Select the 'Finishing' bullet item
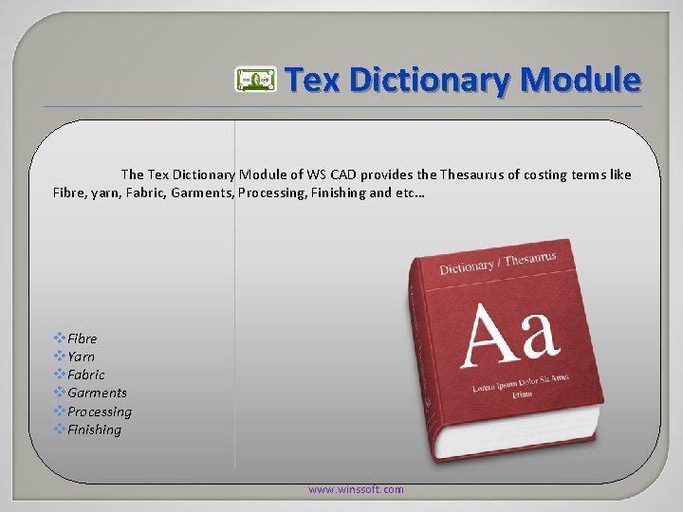The height and width of the screenshot is (512, 683). click(87, 430)
